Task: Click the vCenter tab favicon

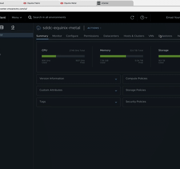Action: (x=99, y=3)
